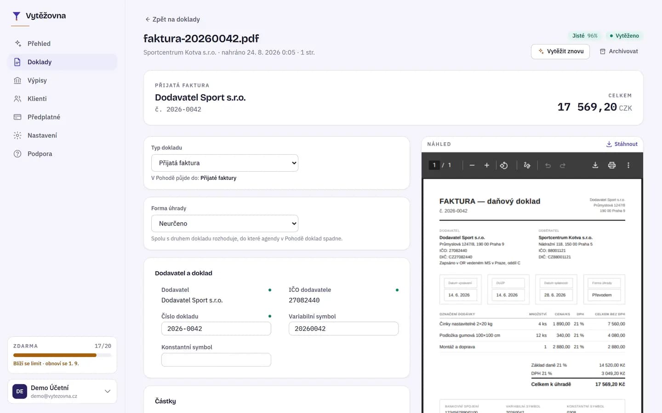Click the PDF viewer undo arrow
Image resolution: width=662 pixels, height=413 pixels.
point(548,165)
